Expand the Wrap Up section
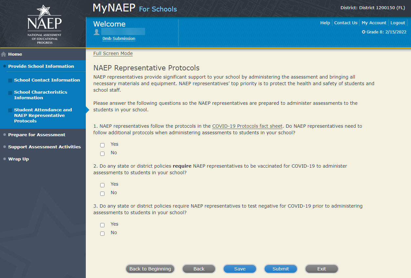Screen dimensions: 411x278 18,159
